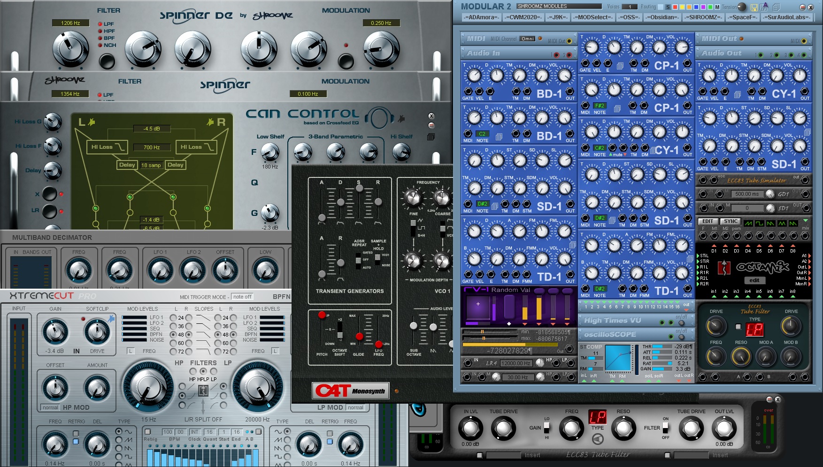Click the copy pages icon in Can Control
This screenshot has height=467, width=823.
click(431, 137)
